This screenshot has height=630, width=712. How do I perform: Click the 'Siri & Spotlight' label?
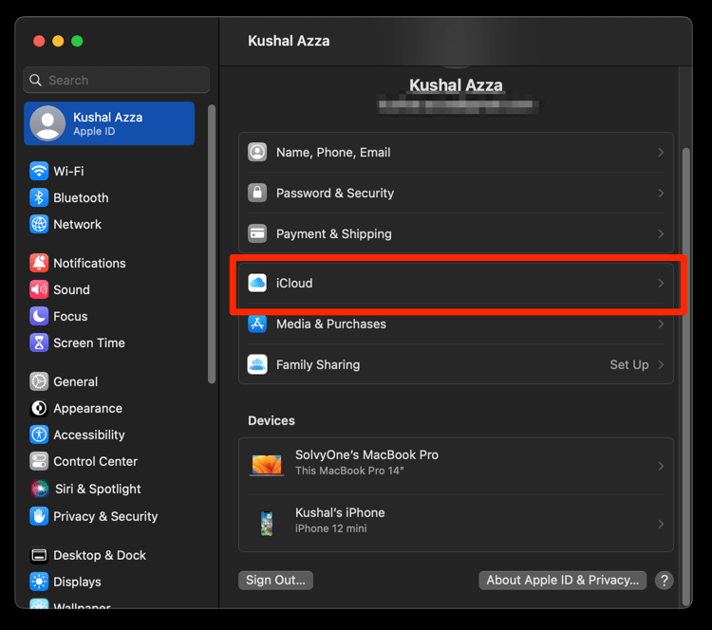[98, 489]
